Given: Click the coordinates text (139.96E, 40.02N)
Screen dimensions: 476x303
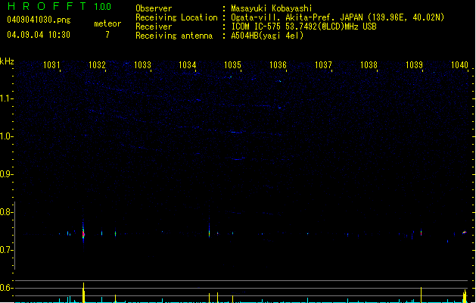Looking at the screenshot, I should (406, 17).
